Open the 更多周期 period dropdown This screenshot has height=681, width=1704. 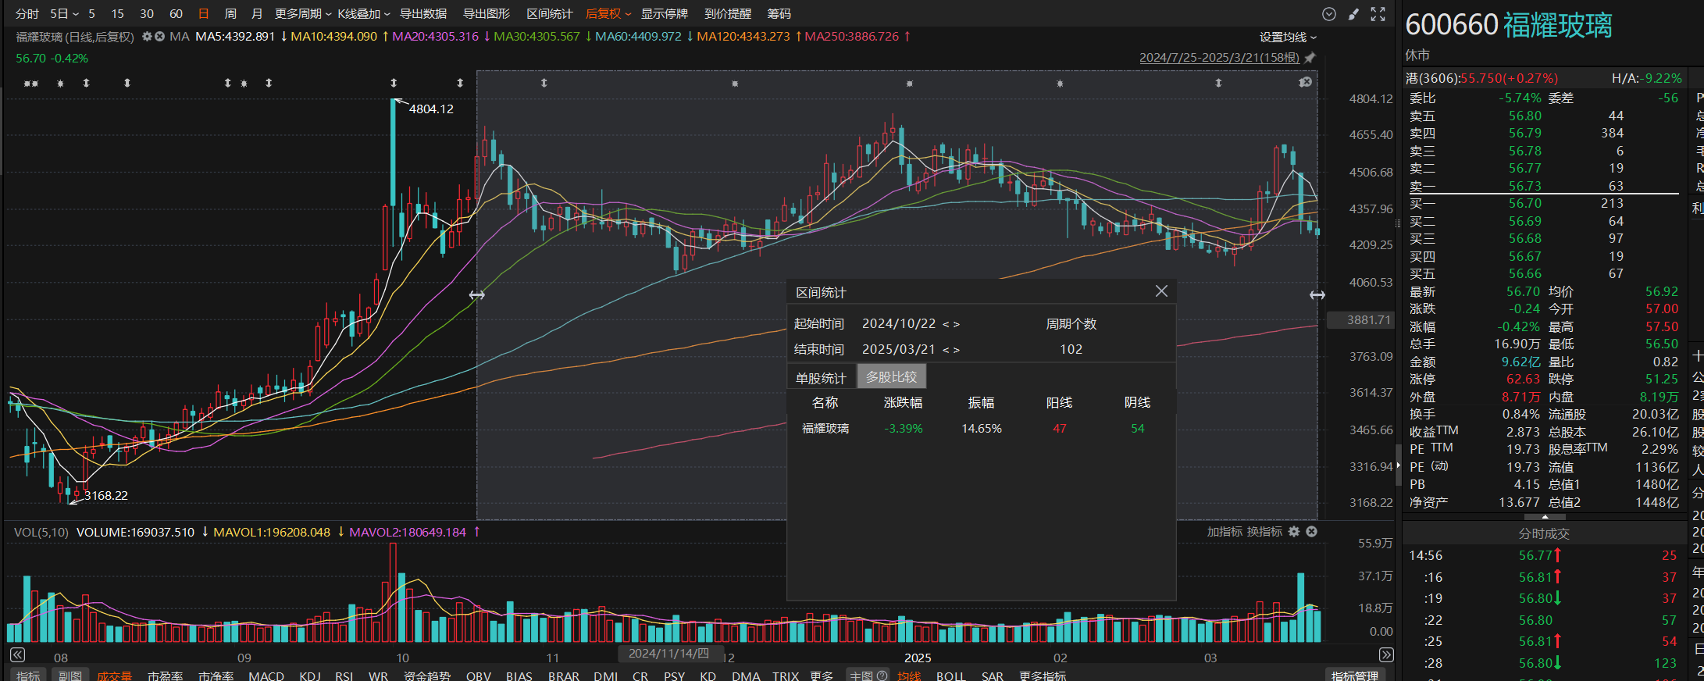coord(303,14)
